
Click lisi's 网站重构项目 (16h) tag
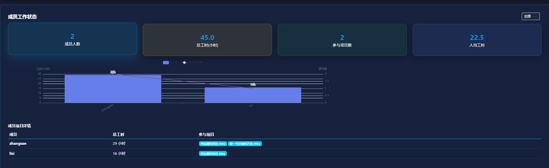pos(213,154)
